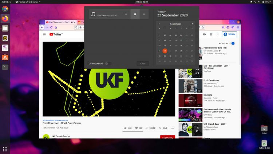Mute the Fox Stevenson tab audio icon

click(x=72, y=22)
